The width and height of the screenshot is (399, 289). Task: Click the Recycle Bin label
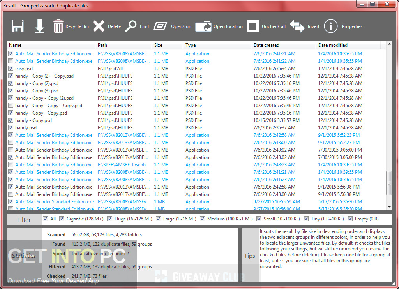coord(77,26)
